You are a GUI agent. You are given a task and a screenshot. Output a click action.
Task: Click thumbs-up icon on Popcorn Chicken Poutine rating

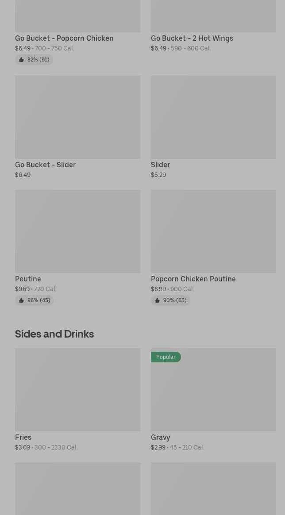[x=157, y=300]
